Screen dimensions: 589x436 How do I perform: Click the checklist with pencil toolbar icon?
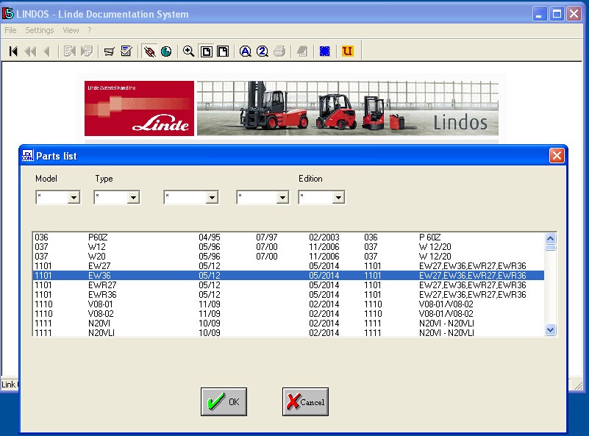(126, 51)
